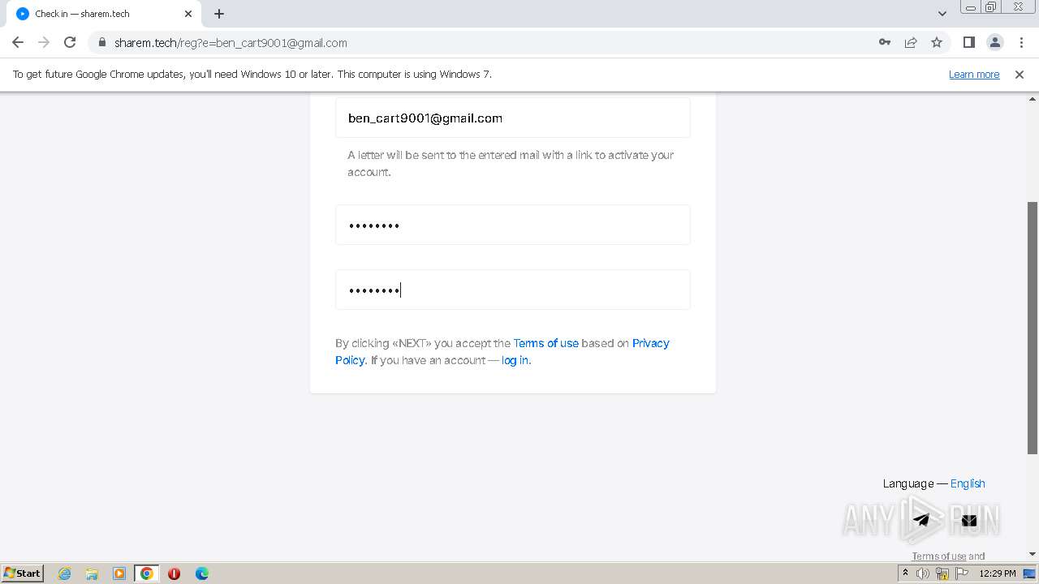Open the Telegram paper plane icon

[x=921, y=520]
